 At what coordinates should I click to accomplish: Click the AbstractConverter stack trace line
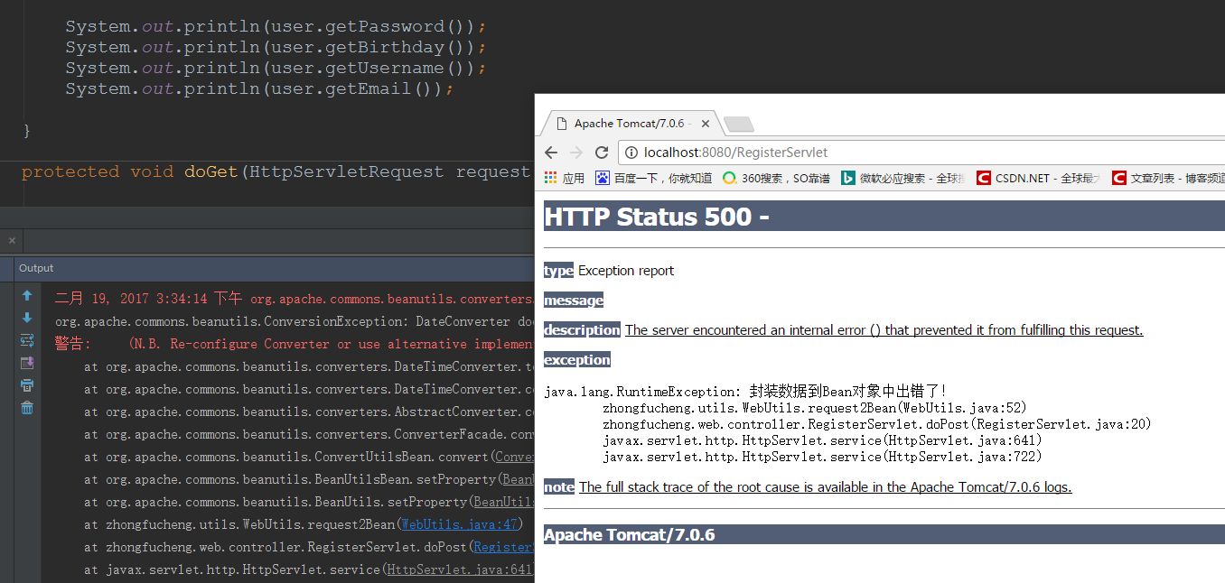tap(309, 412)
